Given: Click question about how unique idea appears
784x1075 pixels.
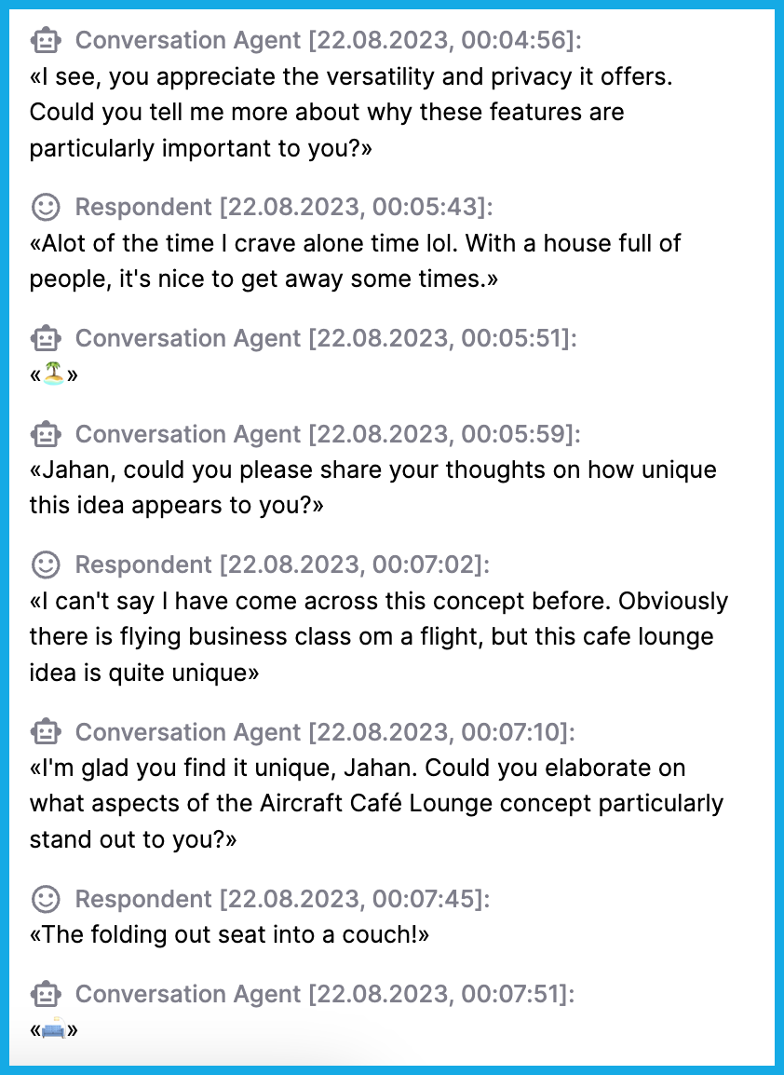Looking at the screenshot, I should 372,487.
